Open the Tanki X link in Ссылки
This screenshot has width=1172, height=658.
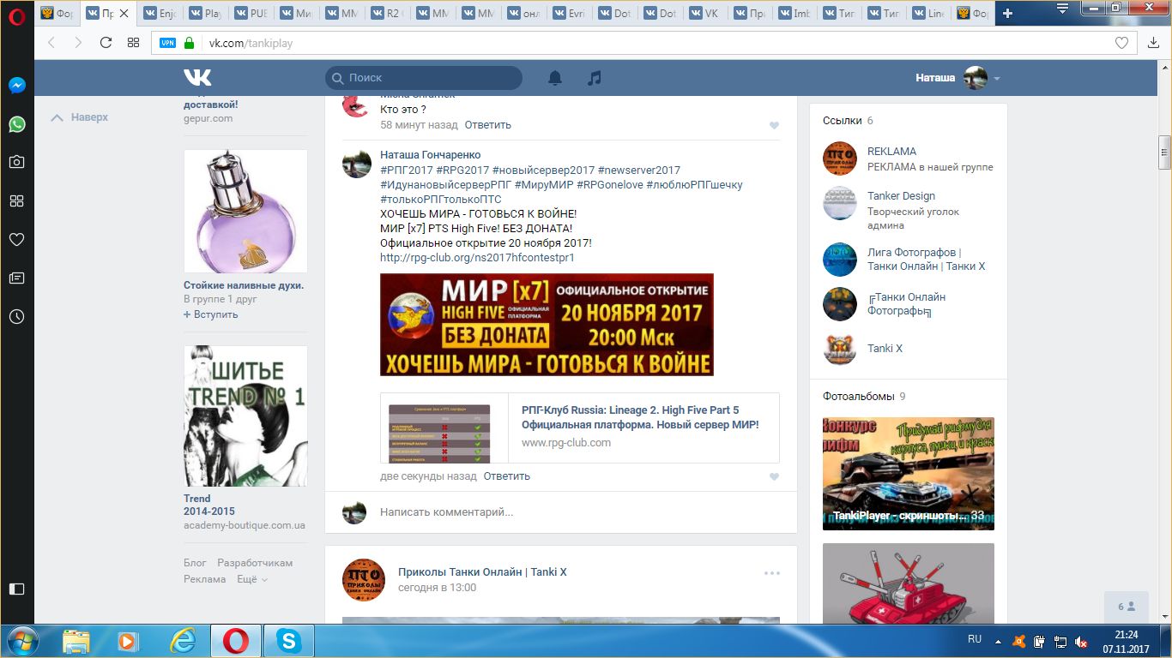[x=885, y=349]
